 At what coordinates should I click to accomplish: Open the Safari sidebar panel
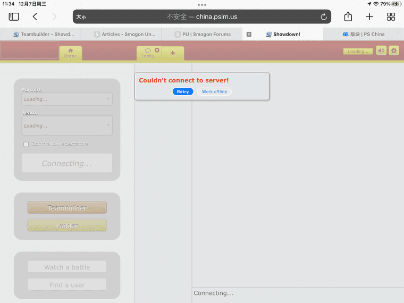pyautogui.click(x=14, y=16)
